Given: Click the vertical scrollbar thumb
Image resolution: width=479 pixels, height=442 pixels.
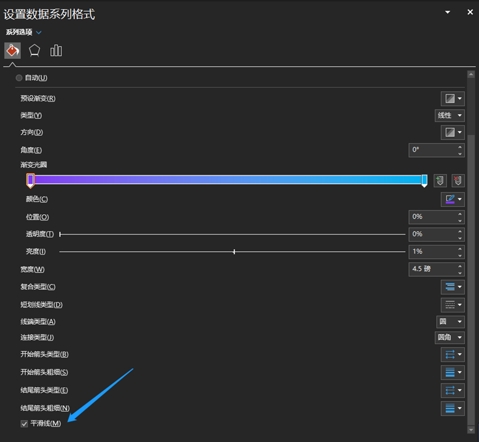Looking at the screenshot, I should (x=471, y=279).
